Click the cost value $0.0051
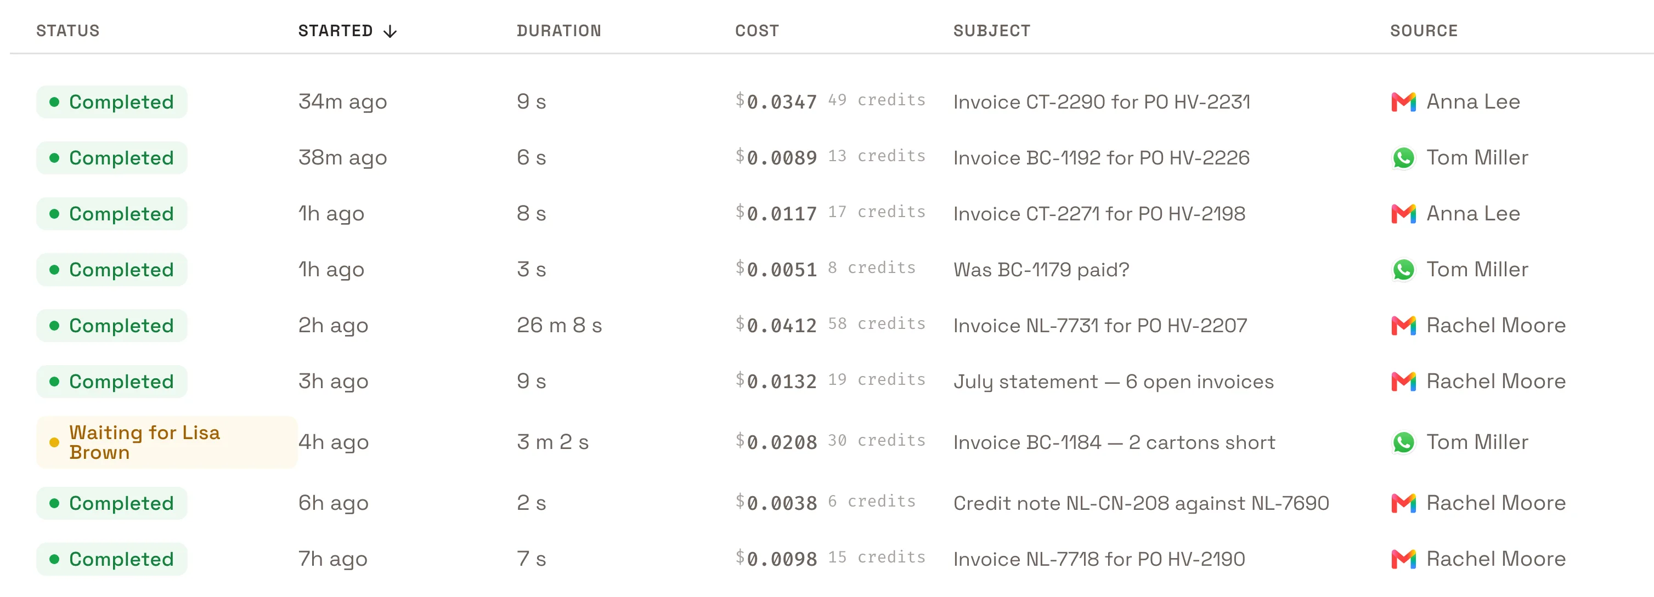 click(x=776, y=269)
